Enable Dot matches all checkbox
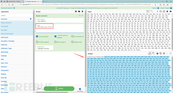The height and width of the screenshot is (93, 173). coord(72,36)
